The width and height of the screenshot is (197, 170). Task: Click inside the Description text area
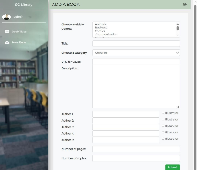click(x=136, y=87)
